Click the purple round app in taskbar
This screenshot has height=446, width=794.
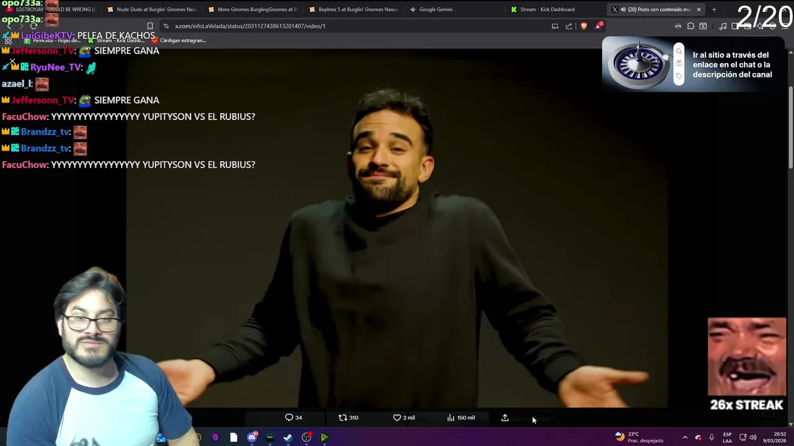pyautogui.click(x=215, y=437)
